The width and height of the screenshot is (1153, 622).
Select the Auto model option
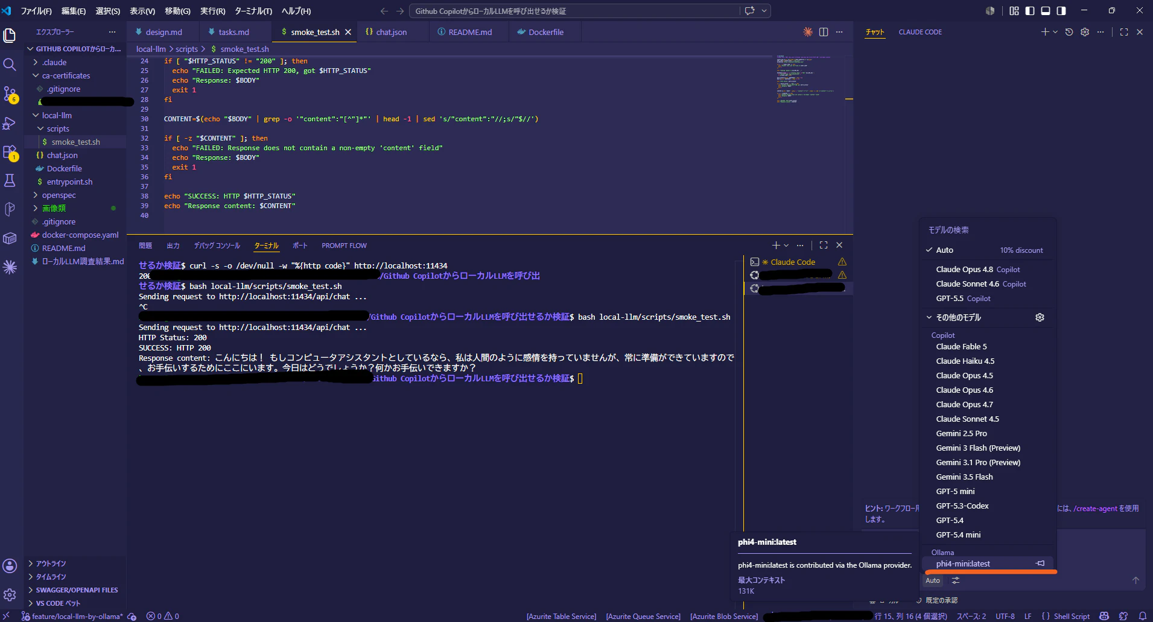[x=988, y=250]
